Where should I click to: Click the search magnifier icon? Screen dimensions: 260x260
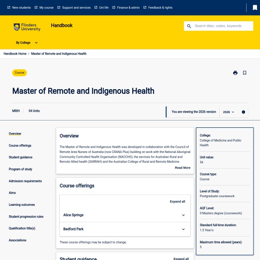(x=189, y=26)
